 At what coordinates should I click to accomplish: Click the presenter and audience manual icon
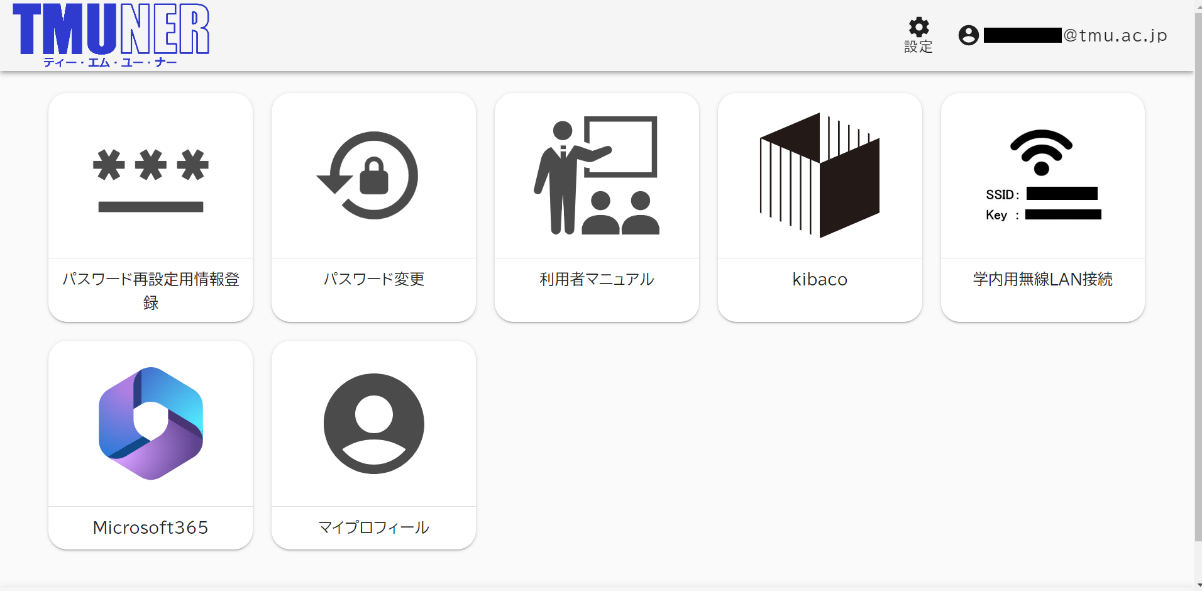tap(597, 175)
